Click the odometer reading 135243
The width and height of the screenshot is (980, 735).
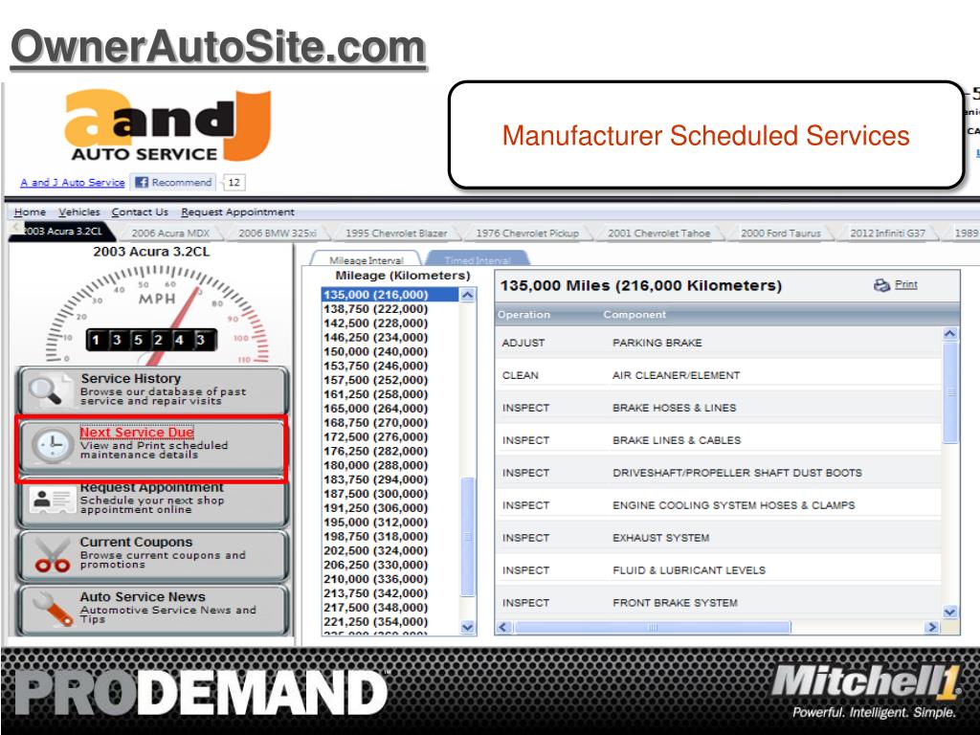coord(151,340)
